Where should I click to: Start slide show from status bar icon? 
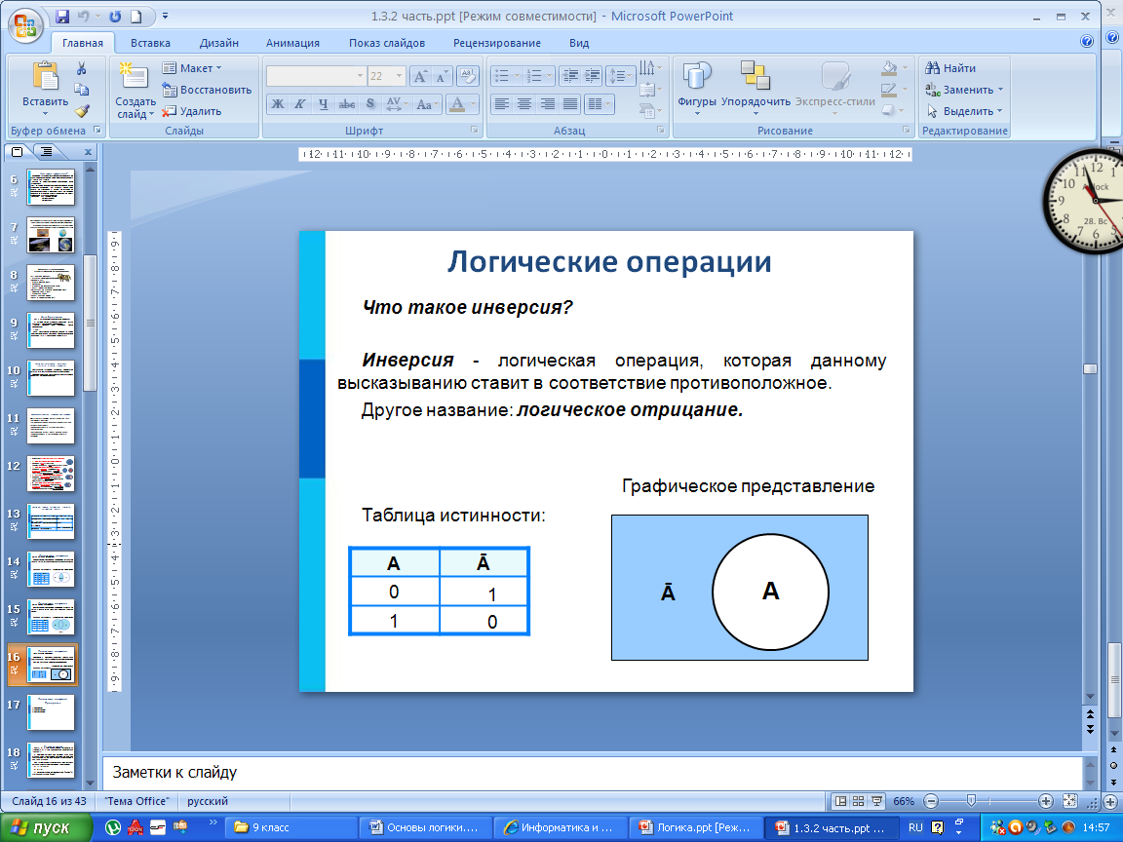[x=876, y=801]
